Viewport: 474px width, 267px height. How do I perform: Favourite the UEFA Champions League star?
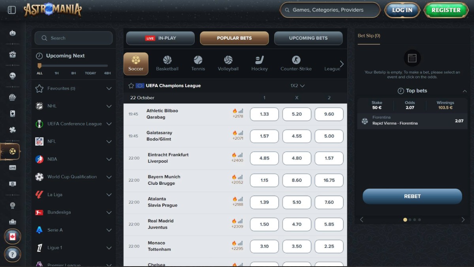tap(131, 85)
